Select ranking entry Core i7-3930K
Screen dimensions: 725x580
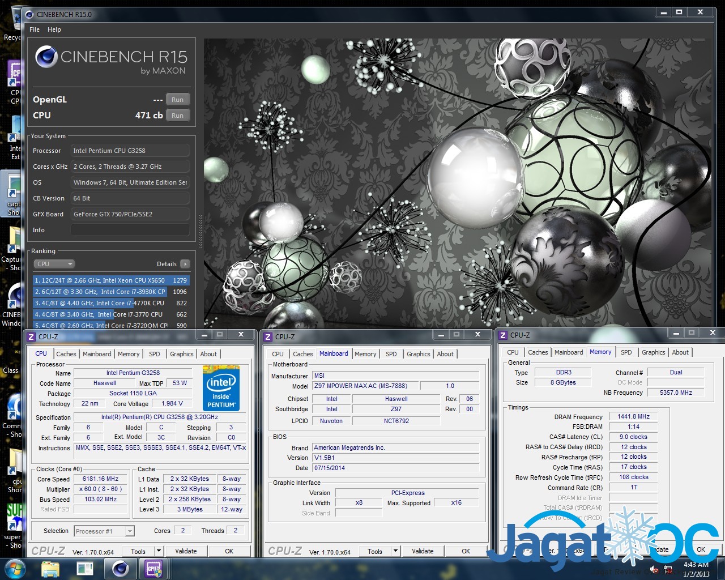tap(111, 292)
